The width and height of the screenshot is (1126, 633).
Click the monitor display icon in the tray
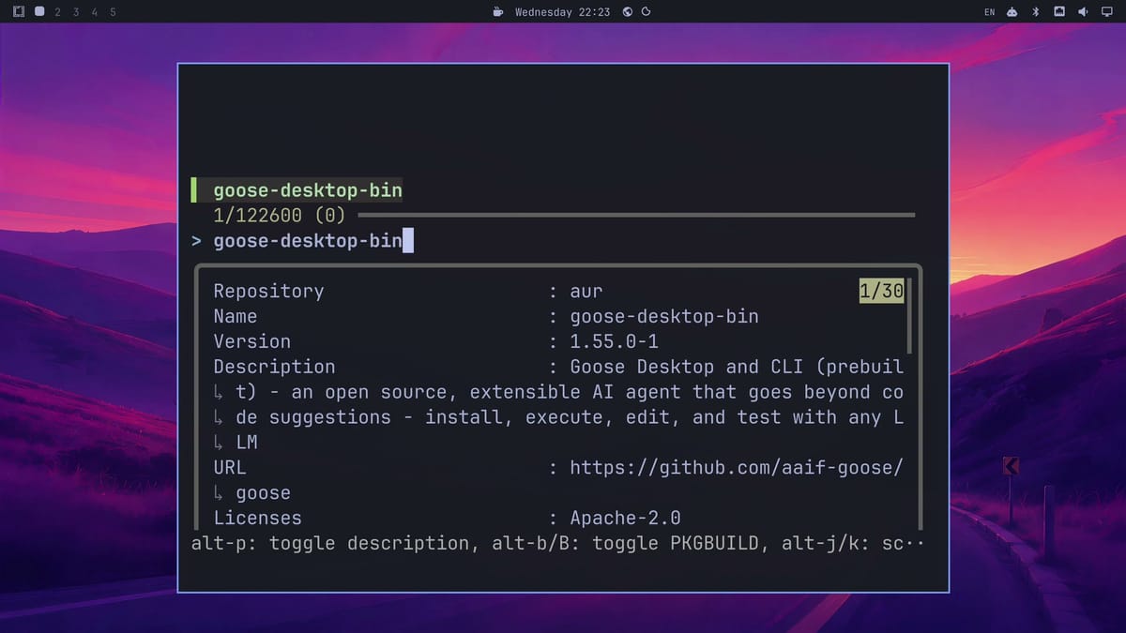pos(1106,12)
